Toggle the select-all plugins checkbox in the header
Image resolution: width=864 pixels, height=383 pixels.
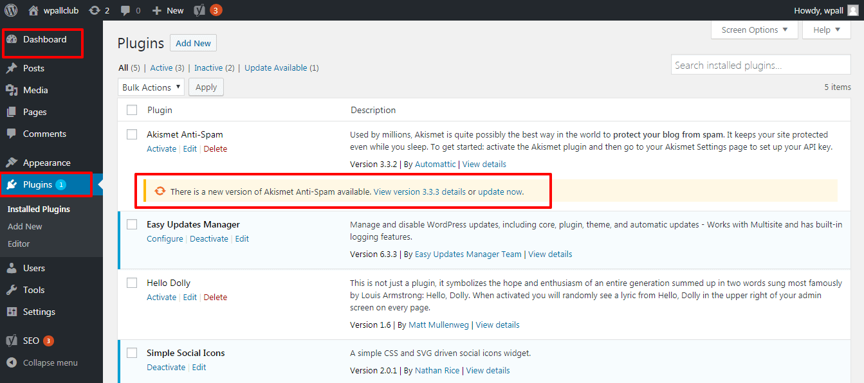pyautogui.click(x=132, y=110)
